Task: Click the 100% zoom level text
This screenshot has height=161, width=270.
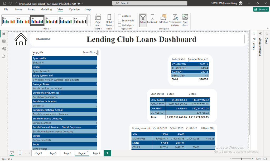Action: (258, 159)
